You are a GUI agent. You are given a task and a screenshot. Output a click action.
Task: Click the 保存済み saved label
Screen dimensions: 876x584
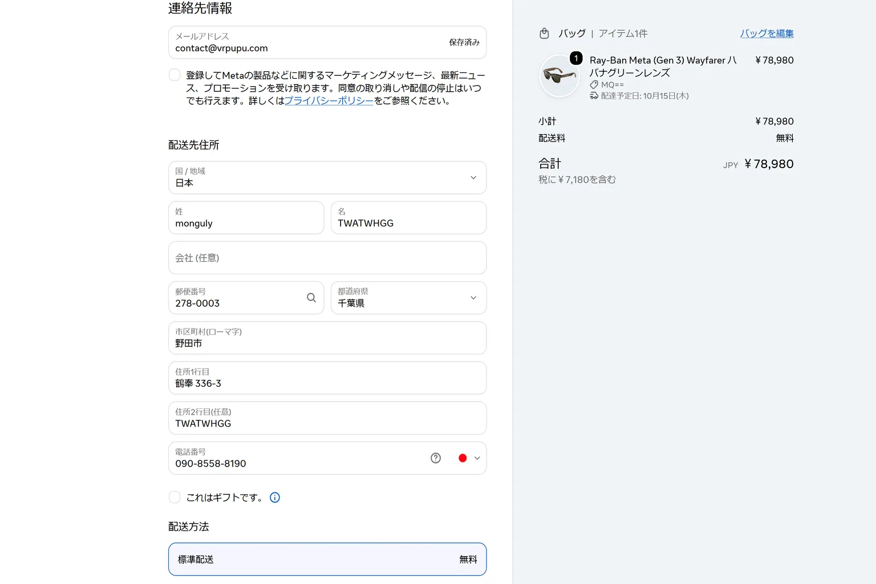click(x=464, y=42)
